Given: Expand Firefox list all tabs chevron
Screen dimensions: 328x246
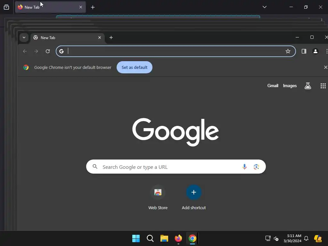Looking at the screenshot, I should click(x=264, y=7).
